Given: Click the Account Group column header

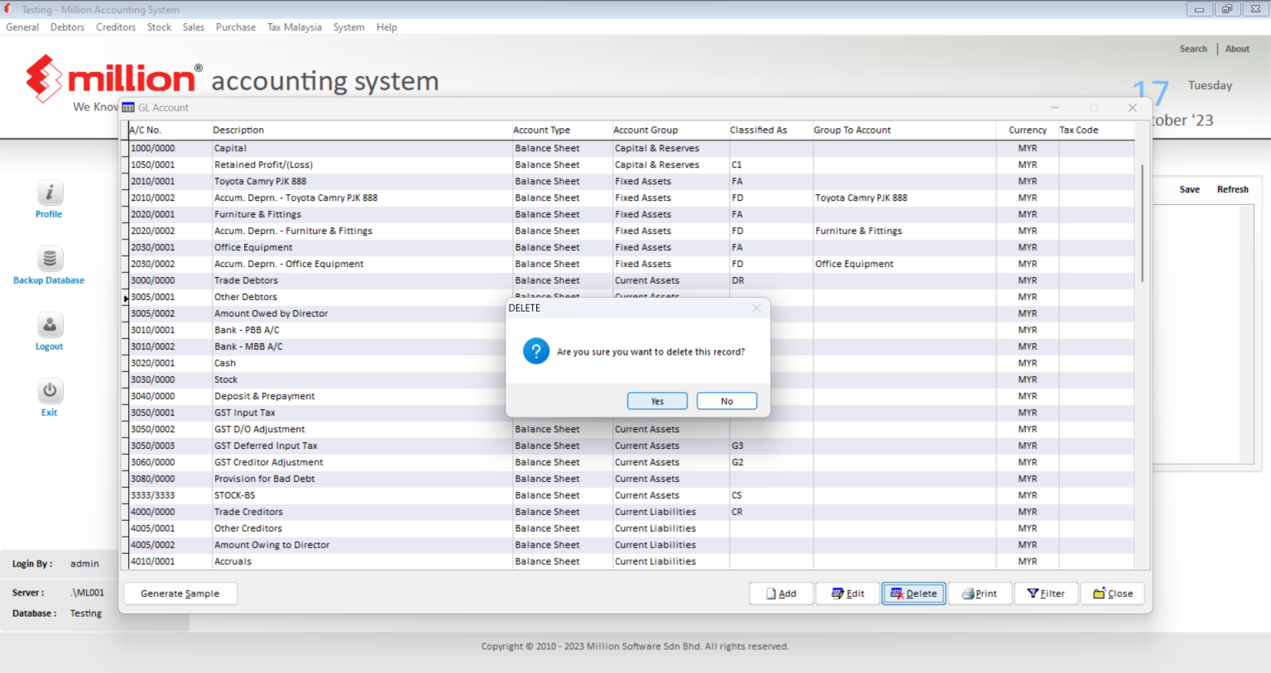Looking at the screenshot, I should coord(669,130).
